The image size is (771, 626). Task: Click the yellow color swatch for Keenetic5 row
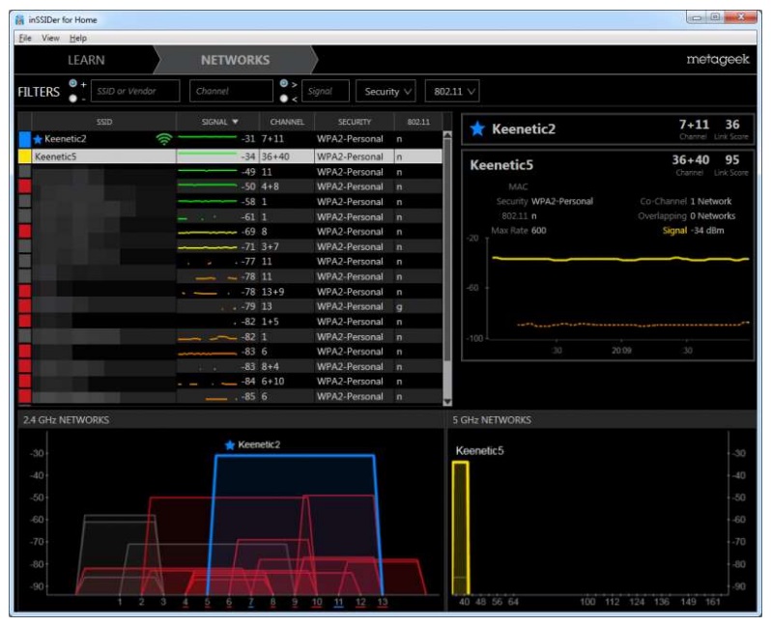point(24,156)
